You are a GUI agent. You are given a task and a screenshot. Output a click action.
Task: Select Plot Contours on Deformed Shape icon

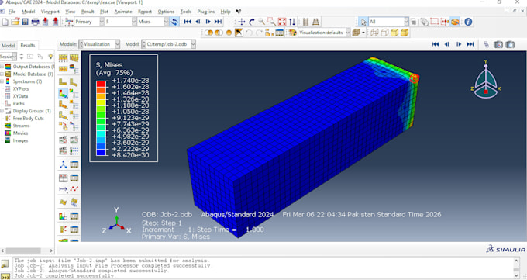(x=64, y=93)
